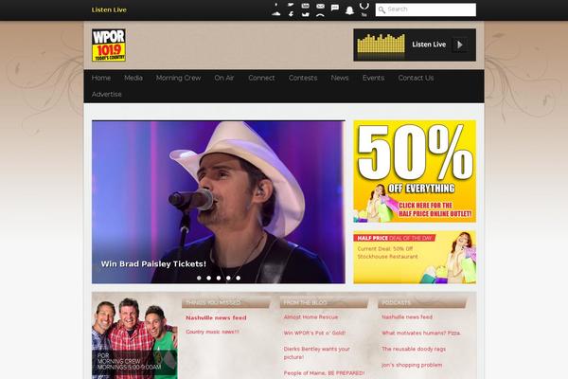Click the WPOR 101.9 station logo
This screenshot has width=568, height=379.
(x=109, y=45)
